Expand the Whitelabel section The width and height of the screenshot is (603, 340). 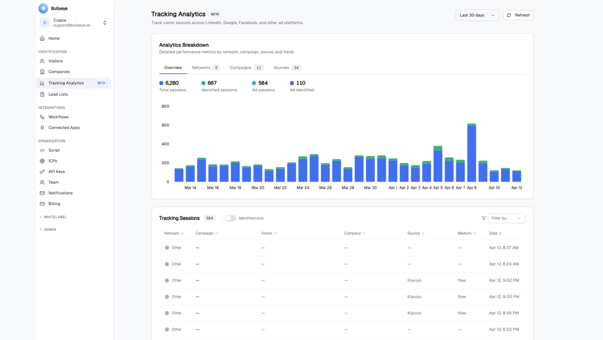[53, 217]
